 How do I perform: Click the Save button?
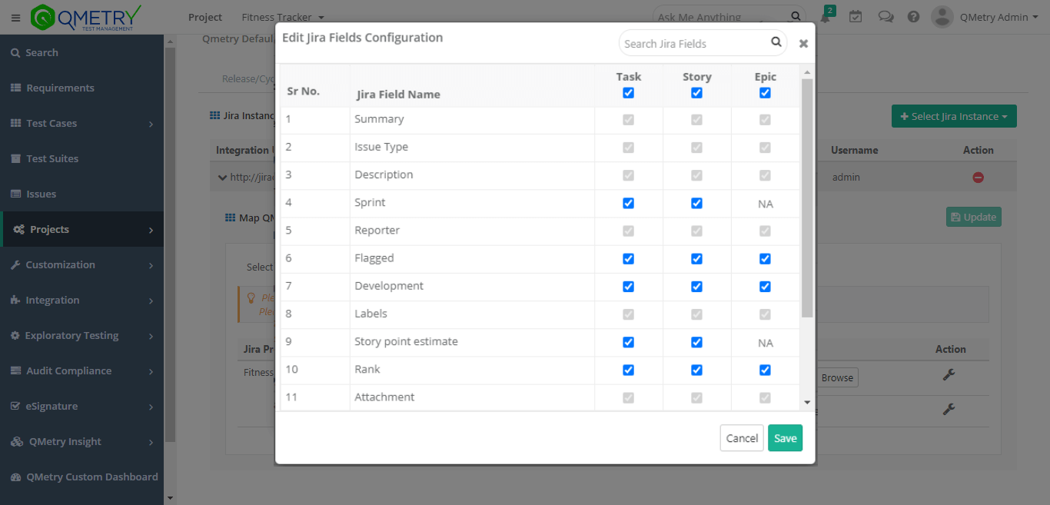click(785, 438)
